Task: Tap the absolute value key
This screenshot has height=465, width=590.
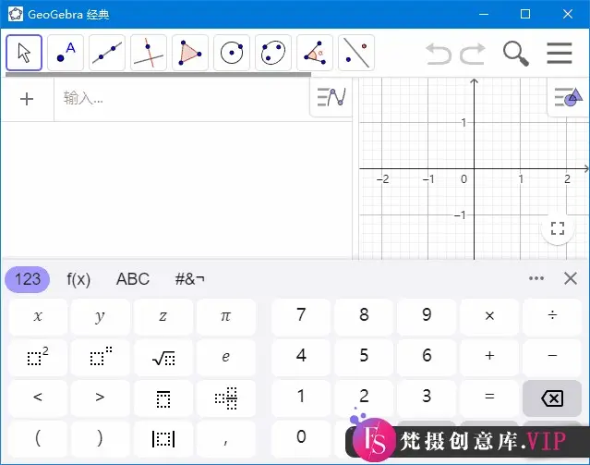Action: click(163, 438)
